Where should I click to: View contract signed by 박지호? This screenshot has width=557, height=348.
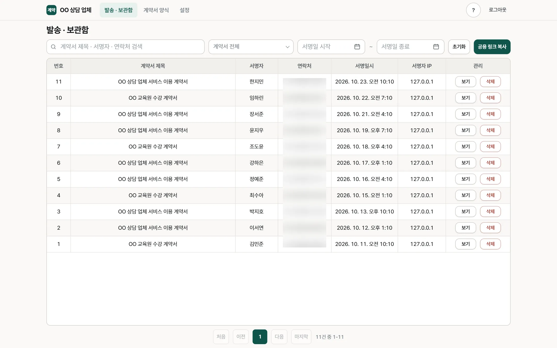pos(465,212)
